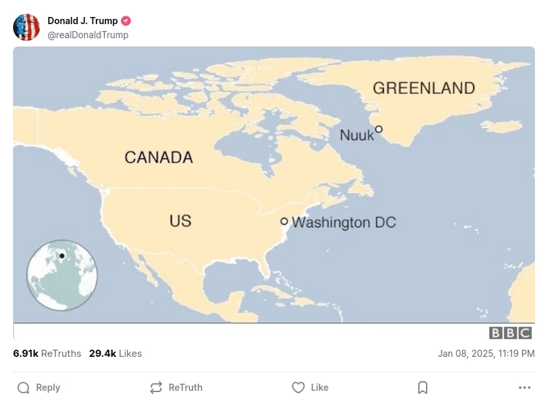Click Donald J. Trump's profile avatar
Viewport: 548px width, 411px height.
click(27, 27)
